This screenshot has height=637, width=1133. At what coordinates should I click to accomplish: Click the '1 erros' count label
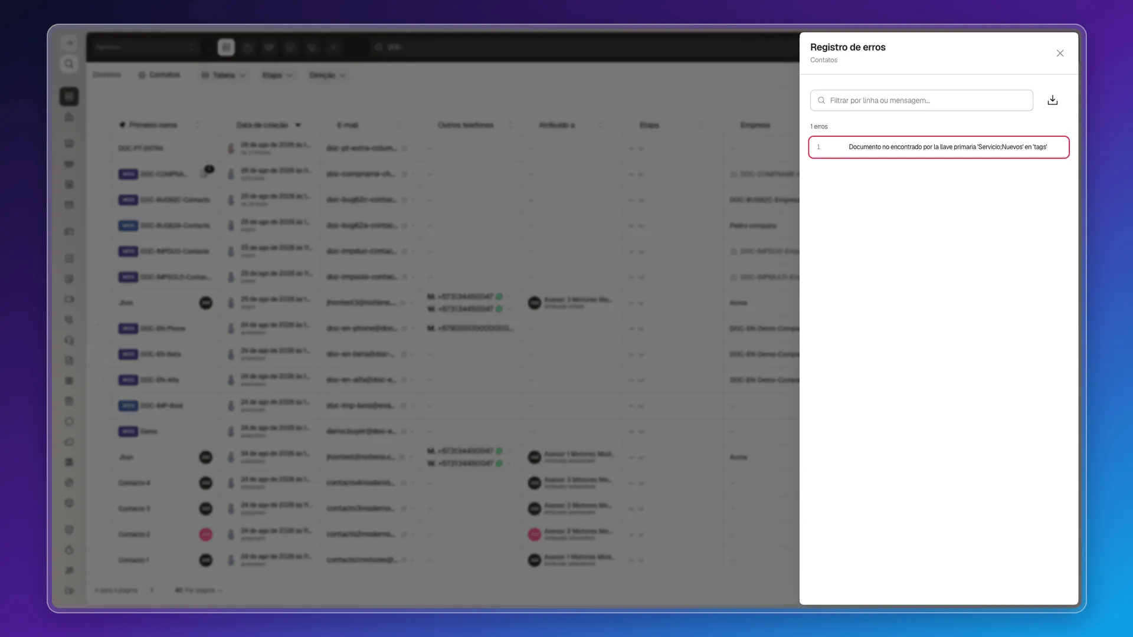[818, 127]
